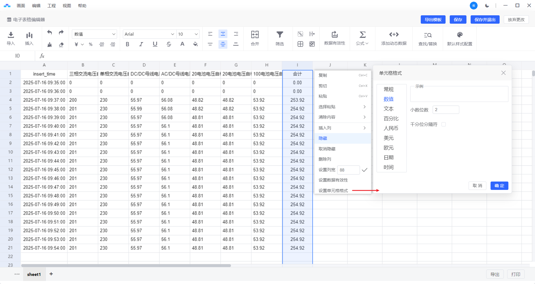
Task: Click the 小数位数 decimal places input
Action: point(446,110)
